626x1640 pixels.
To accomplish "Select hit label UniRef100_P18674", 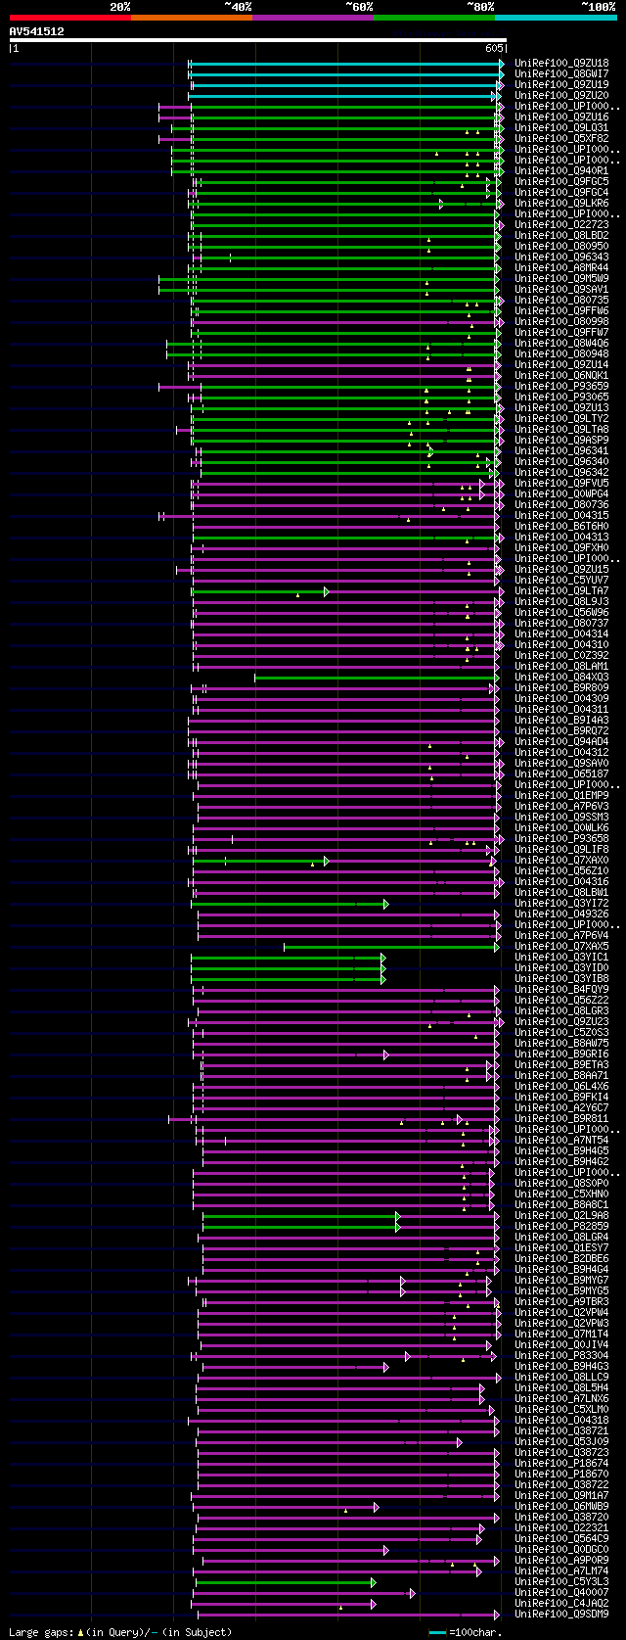I will pyautogui.click(x=561, y=1463).
